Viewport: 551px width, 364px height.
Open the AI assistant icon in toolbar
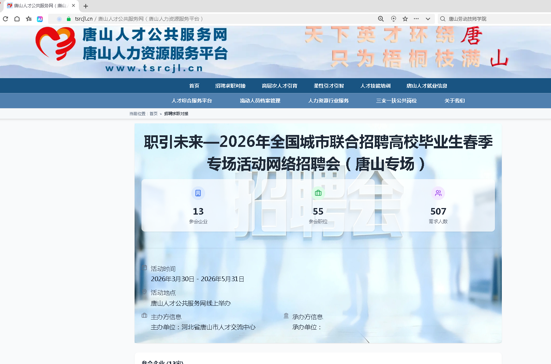pos(40,19)
